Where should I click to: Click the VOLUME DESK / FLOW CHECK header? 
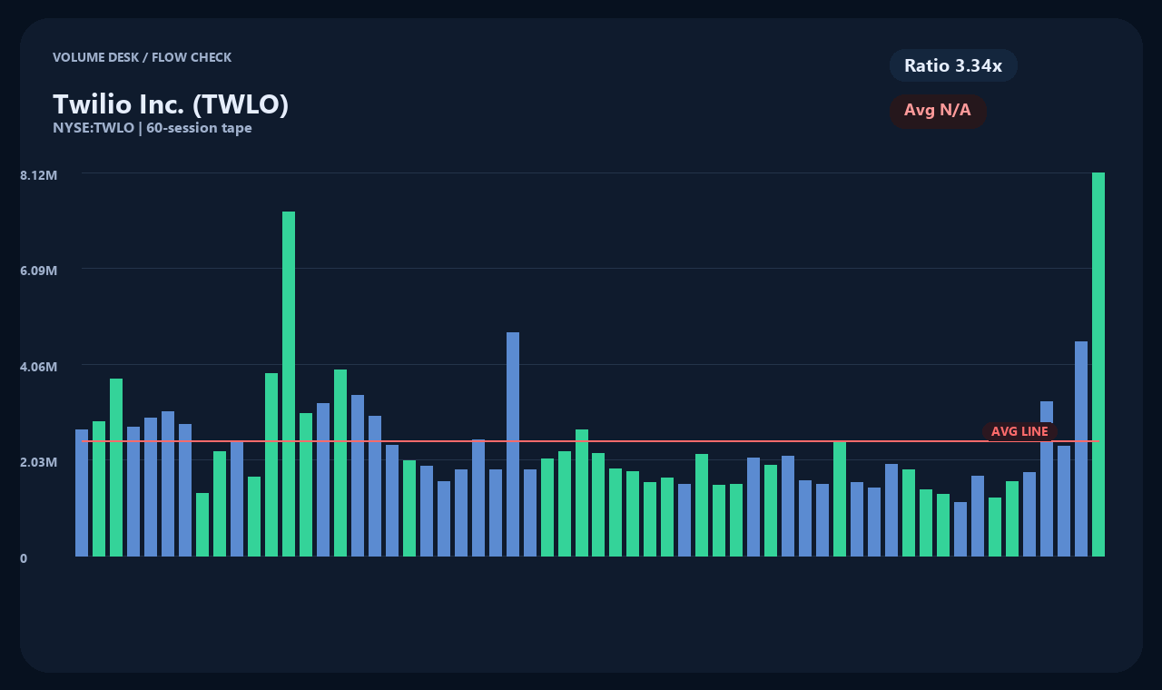(143, 57)
